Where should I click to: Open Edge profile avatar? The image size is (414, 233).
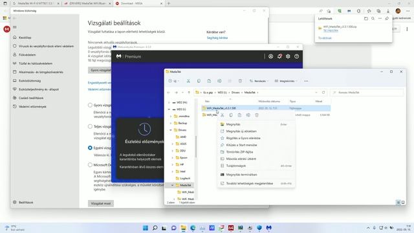(398, 11)
